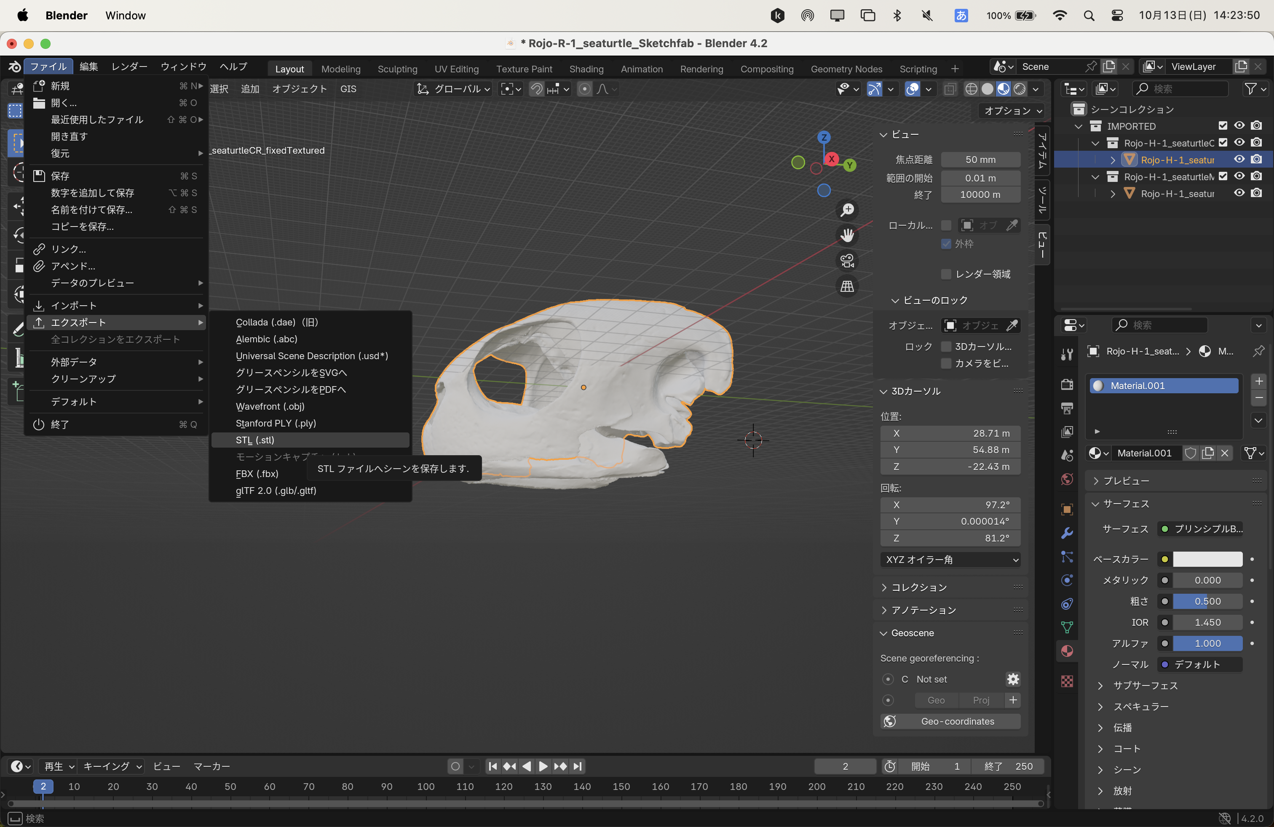Image resolution: width=1274 pixels, height=827 pixels.
Task: Select solid viewport shading
Action: point(987,89)
